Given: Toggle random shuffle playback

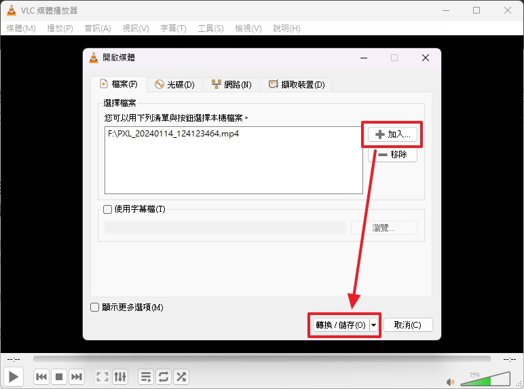Looking at the screenshot, I should [181, 376].
